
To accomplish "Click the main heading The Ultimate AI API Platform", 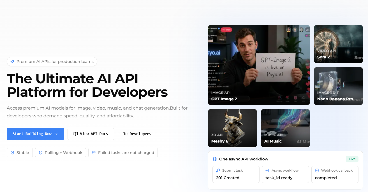I will 87,85.
